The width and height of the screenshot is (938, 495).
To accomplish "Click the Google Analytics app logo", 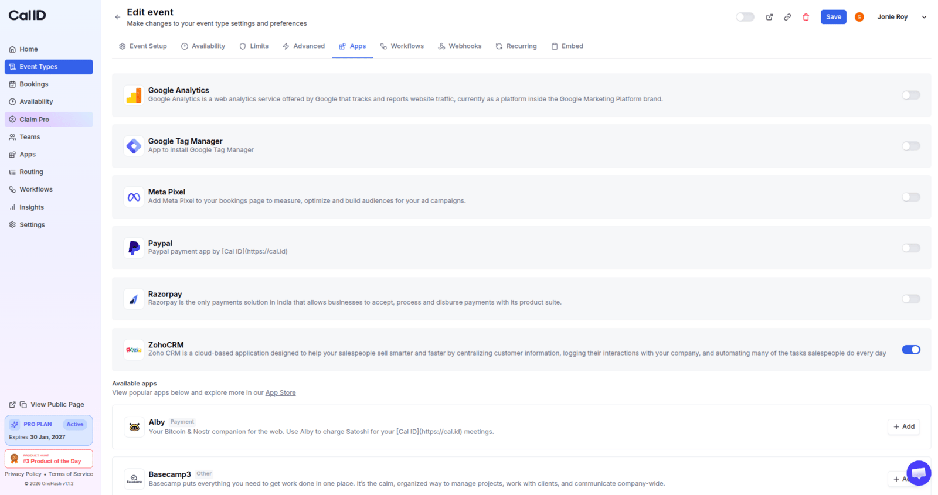I will [x=134, y=95].
